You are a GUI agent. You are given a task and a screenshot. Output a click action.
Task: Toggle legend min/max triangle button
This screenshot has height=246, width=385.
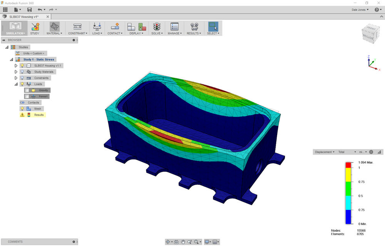[379, 152]
